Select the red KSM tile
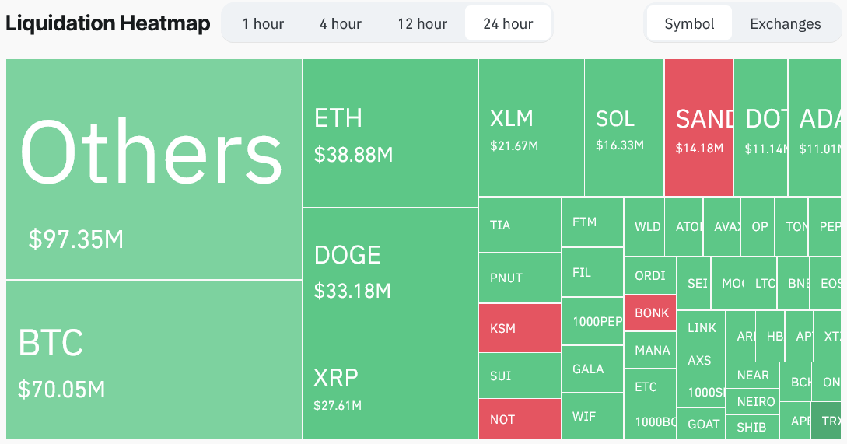The image size is (847, 444). [x=520, y=328]
